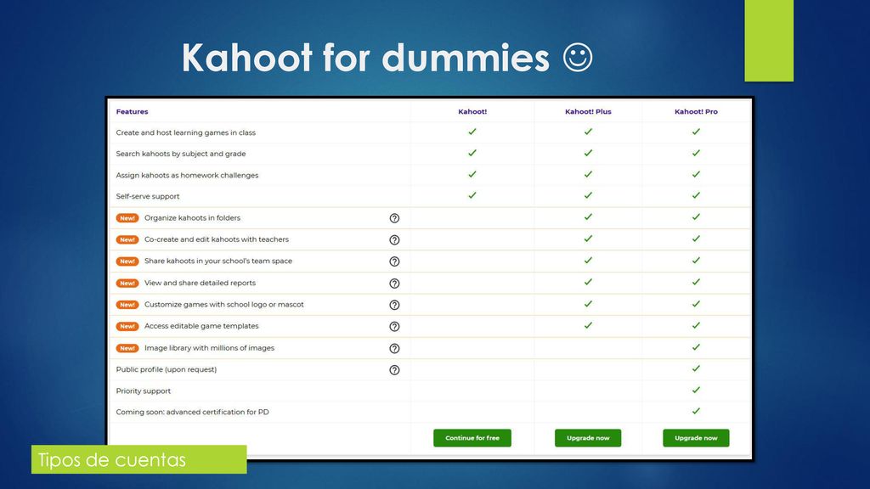Image resolution: width=870 pixels, height=489 pixels.
Task: Click Kahoot! Pro checkmark for Priority support
Action: pos(696,390)
